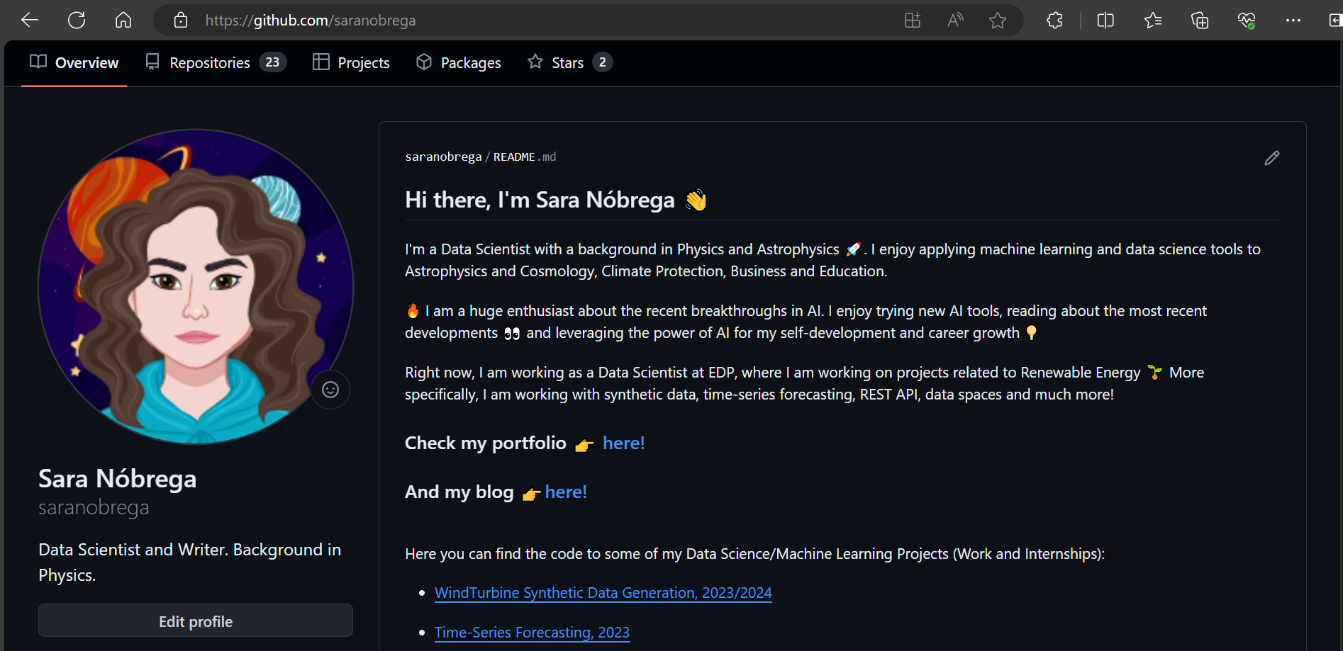Add page to favorites star icon

pos(998,21)
